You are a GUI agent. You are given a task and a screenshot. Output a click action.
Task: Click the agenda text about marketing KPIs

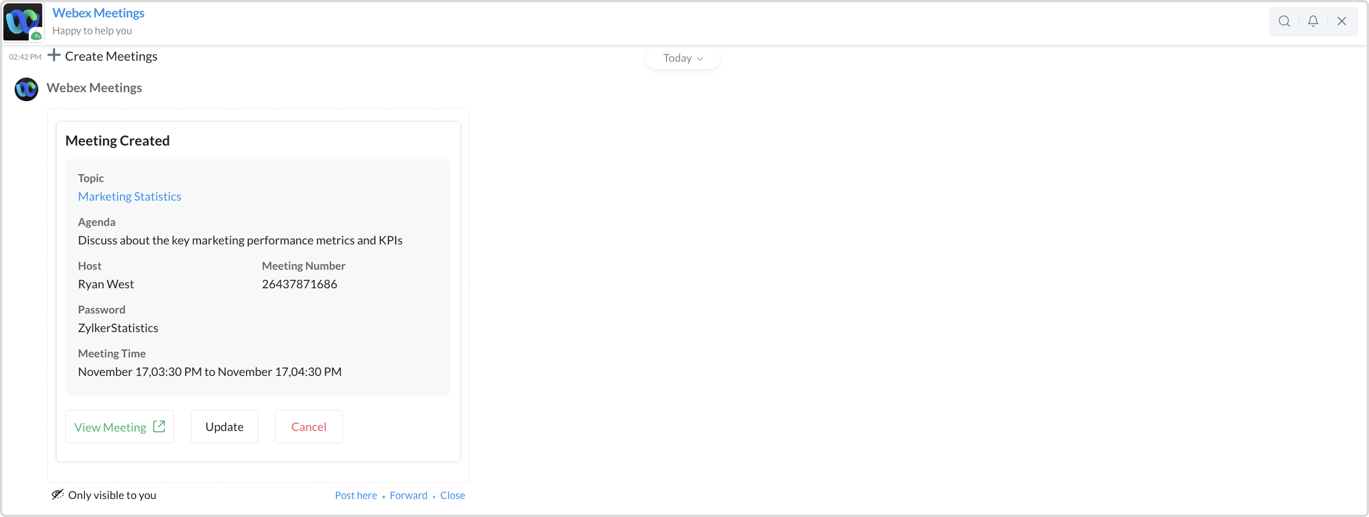point(240,241)
